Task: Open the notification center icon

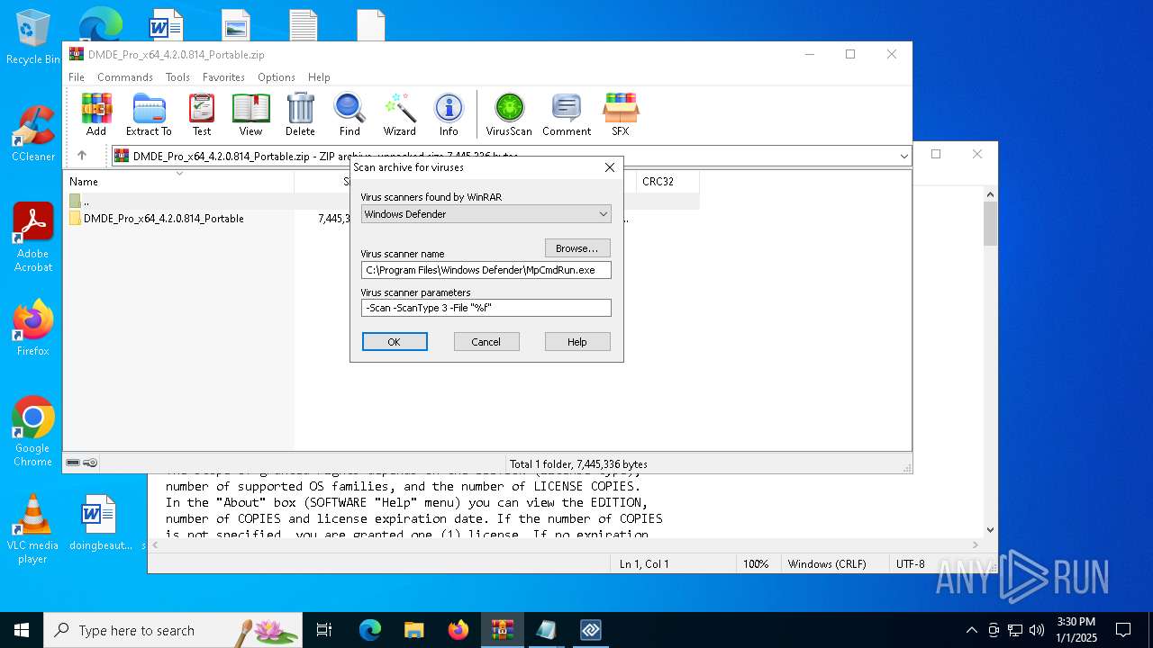Action: [x=1123, y=630]
